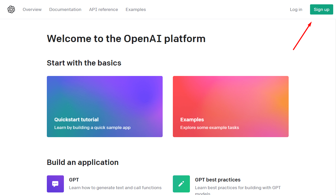Open the GPT best practices link
The image size is (336, 195).
click(x=218, y=180)
